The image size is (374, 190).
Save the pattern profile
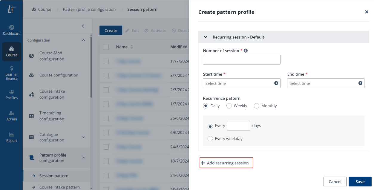[360, 182]
